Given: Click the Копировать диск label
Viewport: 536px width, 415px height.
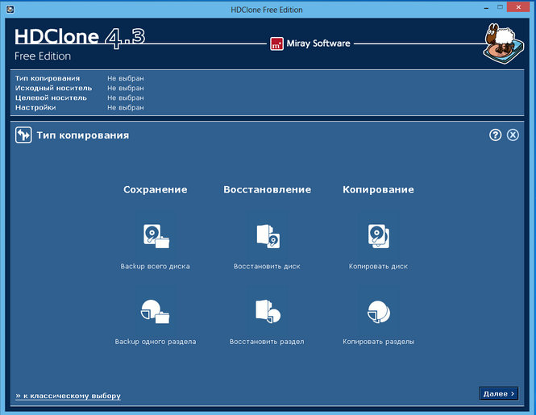Looking at the screenshot, I should (378, 266).
